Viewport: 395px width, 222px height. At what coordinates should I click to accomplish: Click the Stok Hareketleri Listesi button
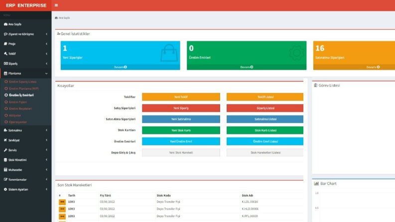tap(265, 152)
